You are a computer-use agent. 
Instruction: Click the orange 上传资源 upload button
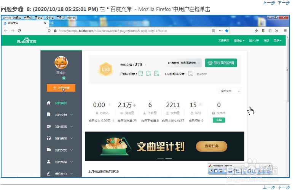coord(61,88)
